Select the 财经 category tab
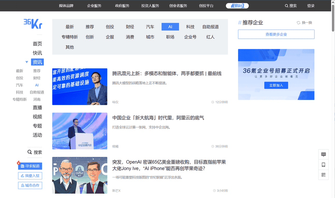The image size is (335, 198). pos(130,27)
